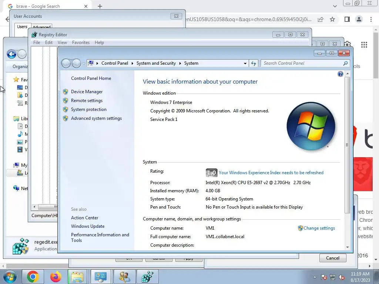The width and height of the screenshot is (379, 284).
Task: Close the brave Google Search tab
Action: coord(86,6)
